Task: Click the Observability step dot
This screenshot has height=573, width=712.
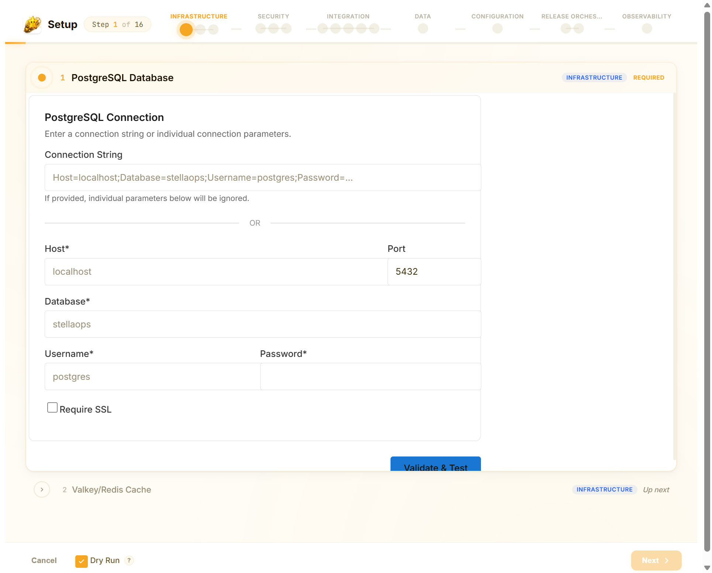Action: (x=647, y=28)
